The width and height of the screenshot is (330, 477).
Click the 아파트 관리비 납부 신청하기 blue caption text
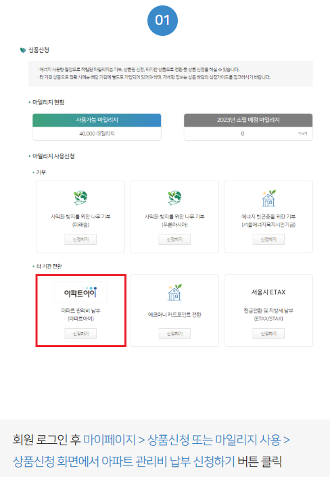point(124,461)
